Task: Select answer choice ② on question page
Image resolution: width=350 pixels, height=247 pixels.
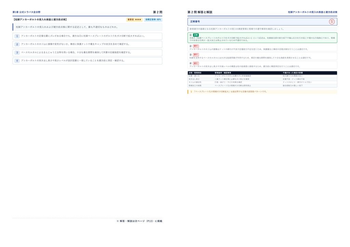Action: [x=87, y=44]
